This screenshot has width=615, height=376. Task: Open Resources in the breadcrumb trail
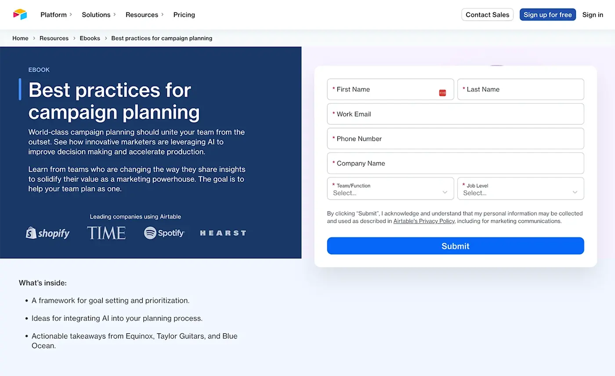pyautogui.click(x=54, y=38)
